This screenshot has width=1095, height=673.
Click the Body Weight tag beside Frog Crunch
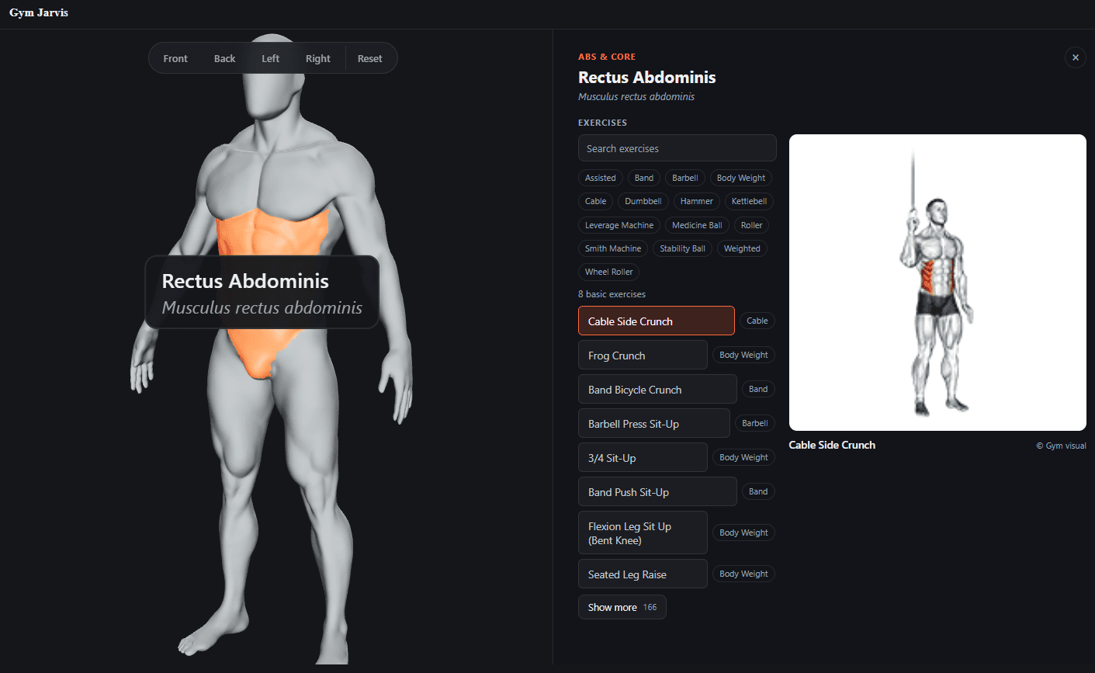743,355
